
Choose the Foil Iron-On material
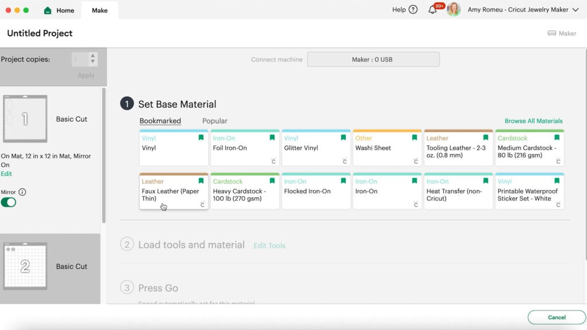pyautogui.click(x=245, y=148)
